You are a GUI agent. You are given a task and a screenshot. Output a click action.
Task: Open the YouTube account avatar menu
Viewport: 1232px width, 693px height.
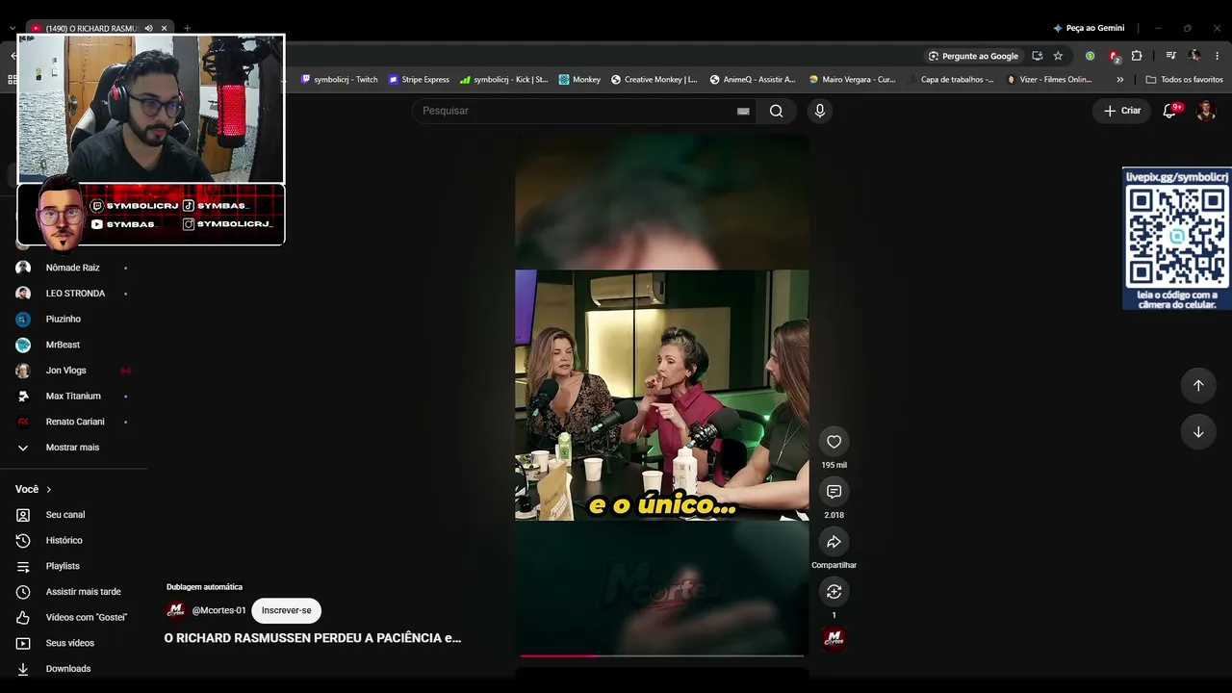(1206, 111)
